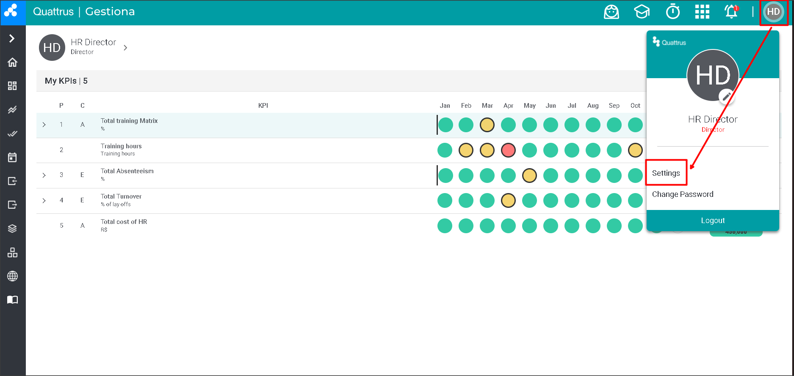Screen dimensions: 794x376
Task: Click the pencil edit avatar icon
Action: [x=727, y=97]
